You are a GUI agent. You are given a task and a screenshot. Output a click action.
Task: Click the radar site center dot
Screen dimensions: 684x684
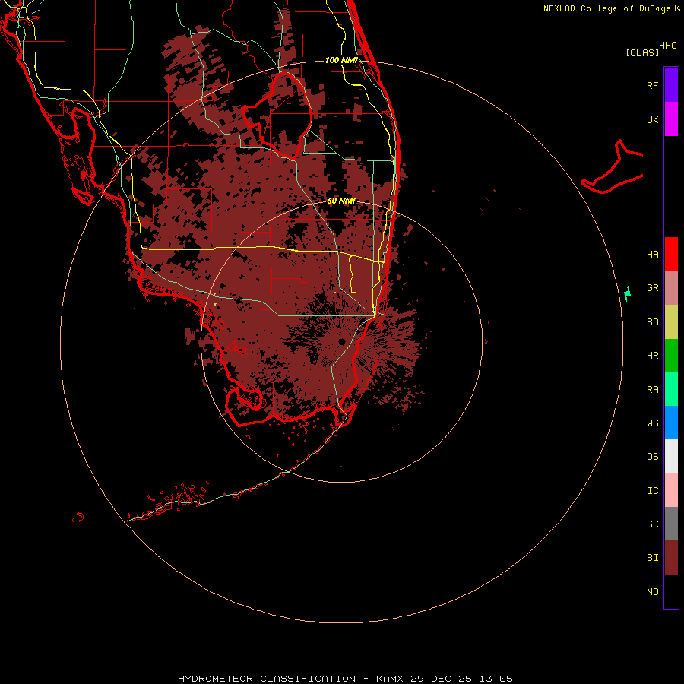click(341, 341)
